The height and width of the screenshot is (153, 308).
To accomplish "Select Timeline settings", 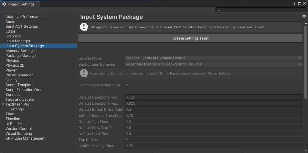I will 13,119.
